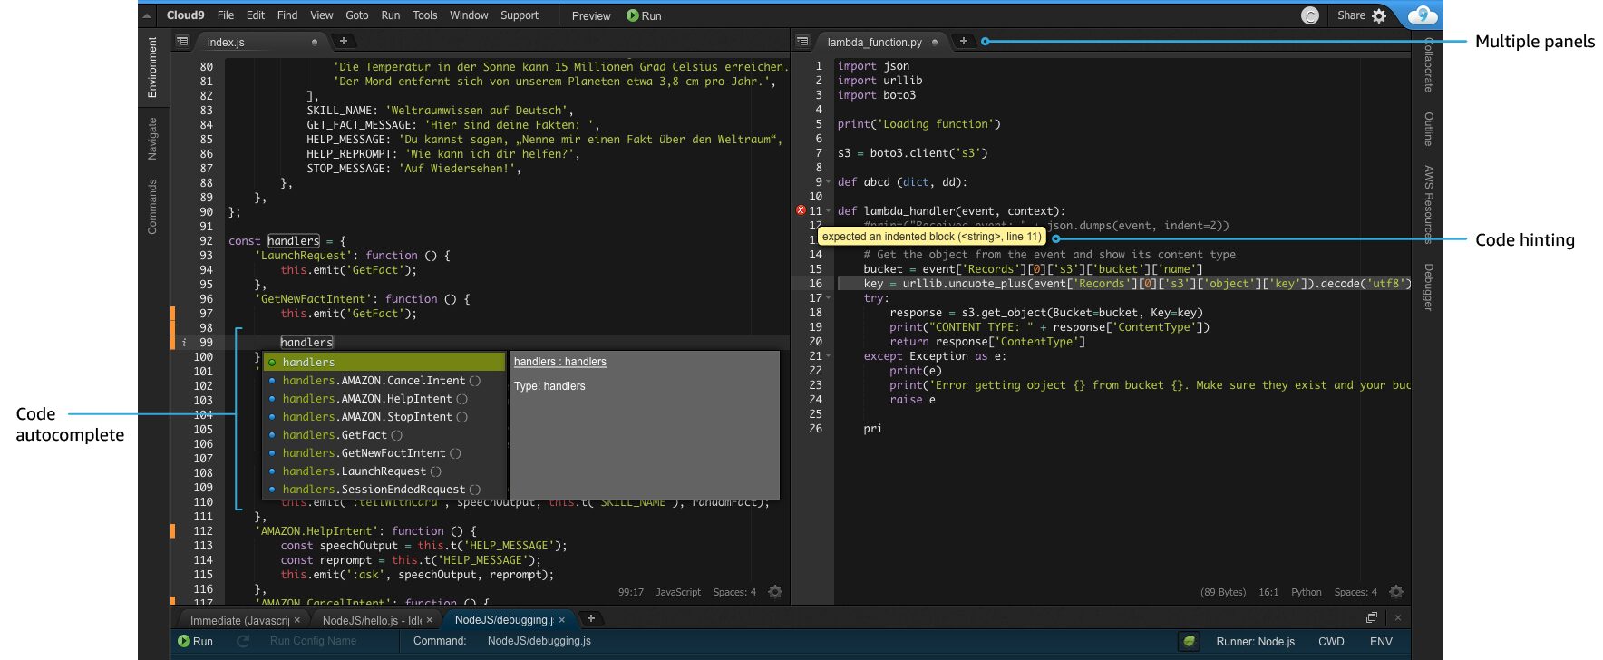Click the Preview button
1603x660 pixels.
point(591,15)
